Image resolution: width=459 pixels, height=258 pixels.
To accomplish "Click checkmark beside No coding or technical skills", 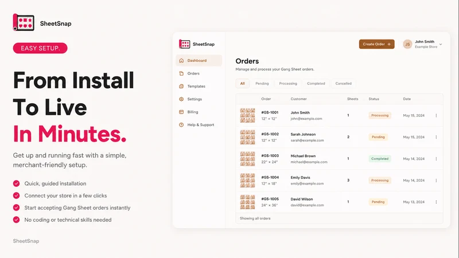I will pos(17,220).
